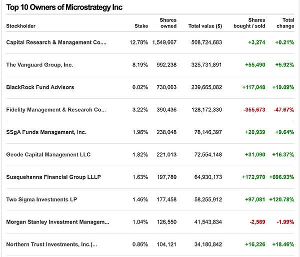Sort by Total value ($) header
Viewport: 300px width, 257px height.
[x=205, y=26]
